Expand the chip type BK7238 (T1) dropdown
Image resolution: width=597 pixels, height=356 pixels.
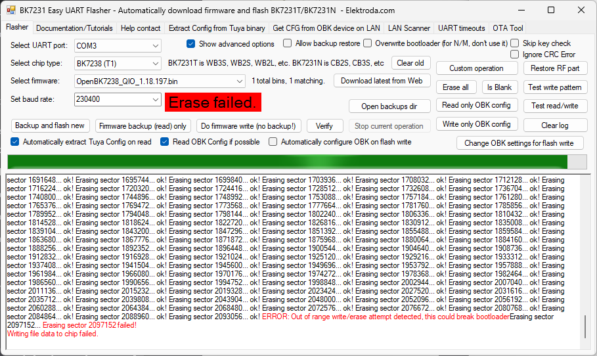click(118, 64)
